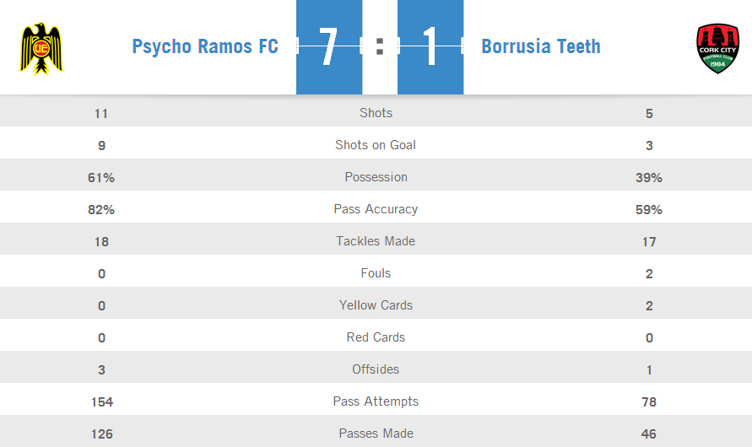This screenshot has height=447, width=752.
Task: Select the Yellow Cards label
Action: pos(376,305)
